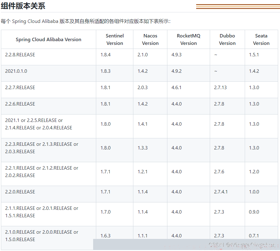Click the Dubbo Version column header
This screenshot has width=280, height=251.
(x=227, y=40)
